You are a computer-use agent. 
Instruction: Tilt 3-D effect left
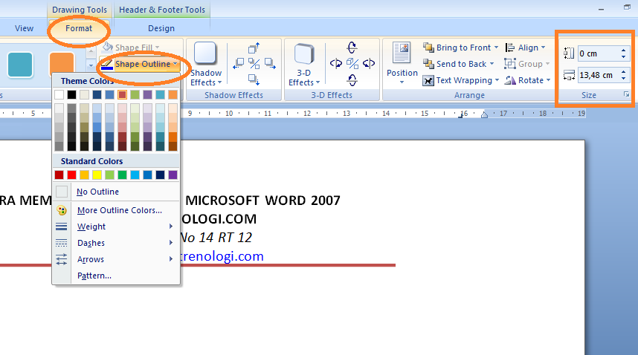tap(335, 63)
